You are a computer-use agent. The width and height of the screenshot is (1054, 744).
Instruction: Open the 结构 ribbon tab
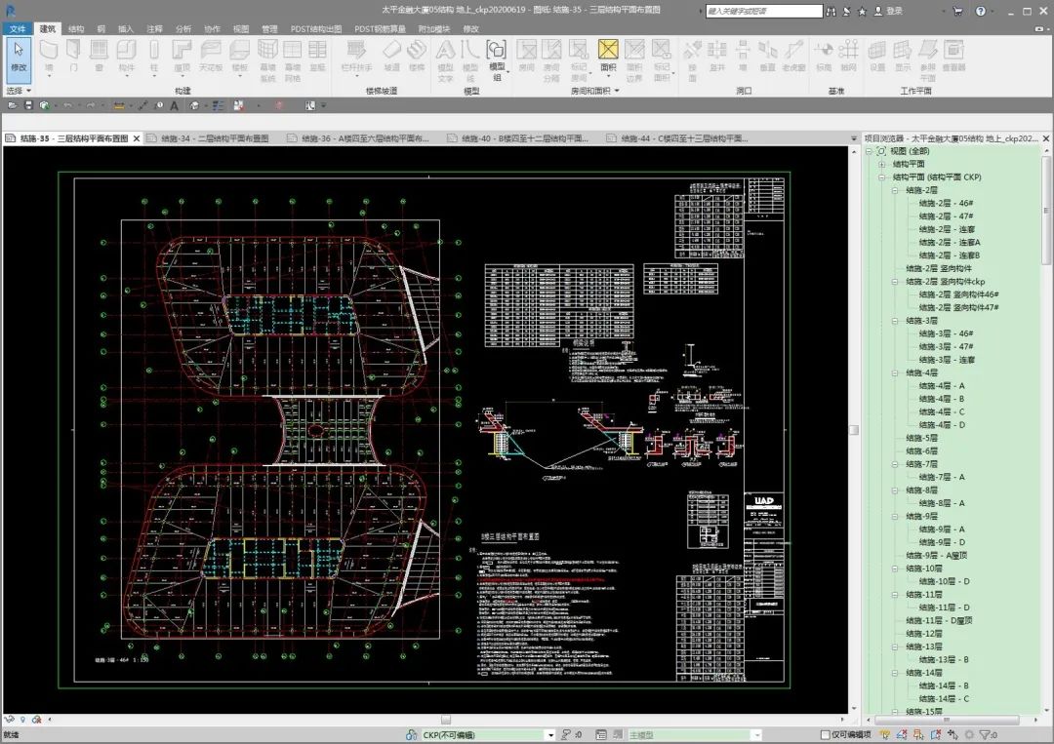coord(75,29)
